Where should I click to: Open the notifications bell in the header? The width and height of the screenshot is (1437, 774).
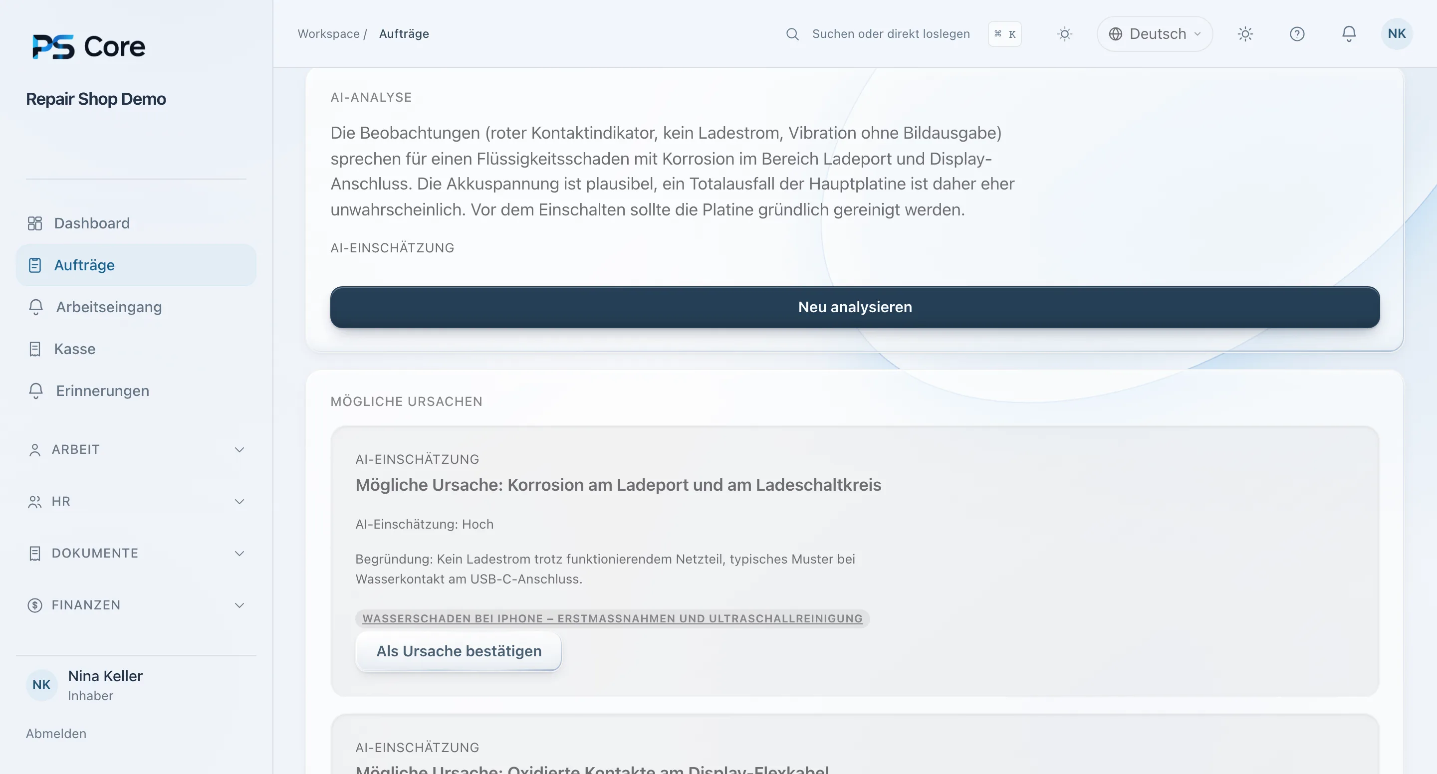coord(1349,34)
